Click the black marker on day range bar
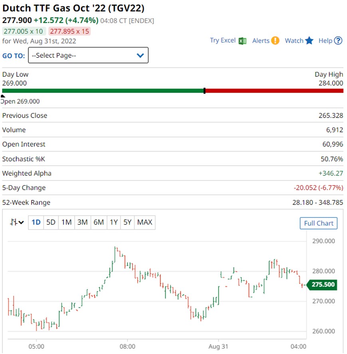This screenshot has height=354, width=347. tap(204, 91)
